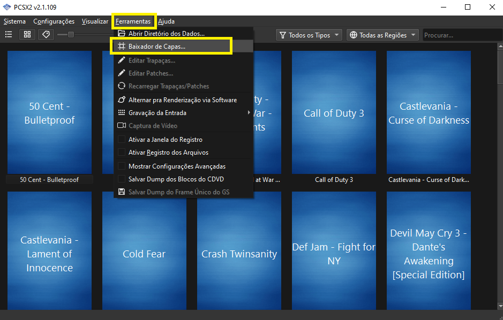
Task: Toggle Mostrar Configurações Avançadas checkbox
Action: tap(121, 166)
